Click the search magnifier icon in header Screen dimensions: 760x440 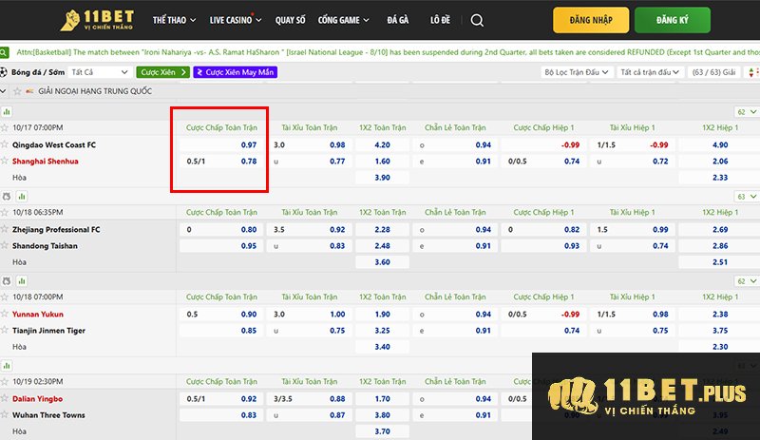coord(477,20)
